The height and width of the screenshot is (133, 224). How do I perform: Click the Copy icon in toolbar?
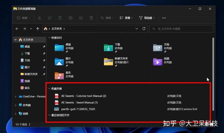click(50, 18)
